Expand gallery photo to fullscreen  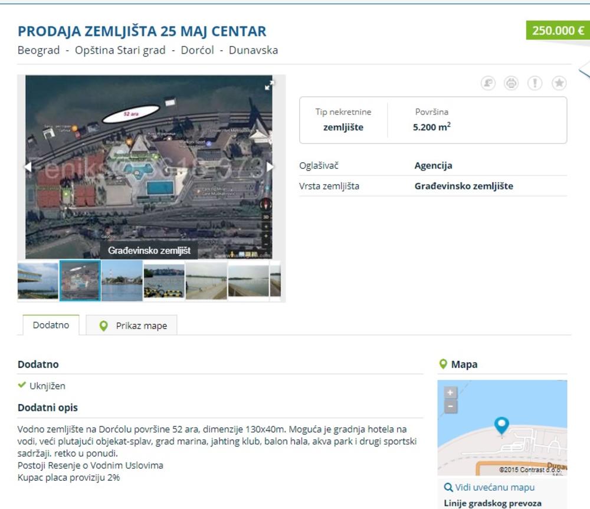tap(269, 86)
